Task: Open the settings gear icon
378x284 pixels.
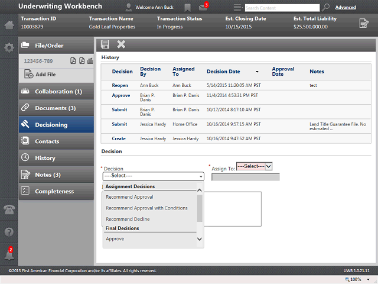Action: click(x=9, y=47)
